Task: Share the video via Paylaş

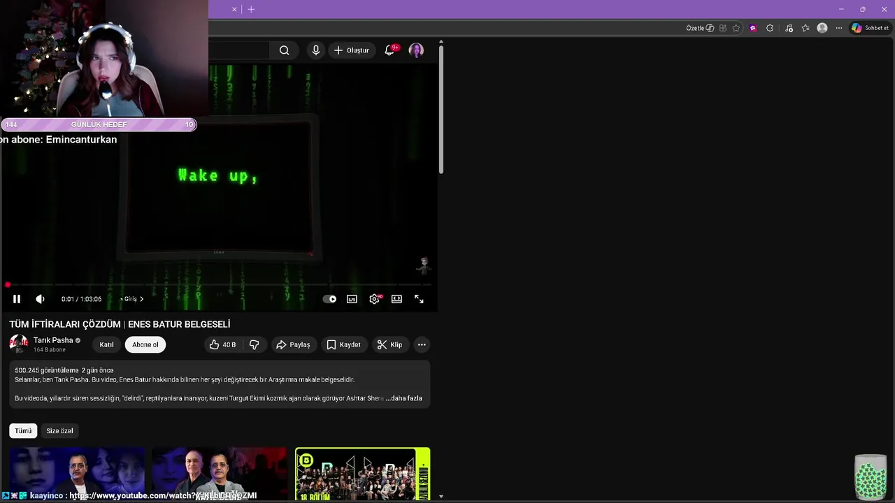Action: pyautogui.click(x=293, y=344)
